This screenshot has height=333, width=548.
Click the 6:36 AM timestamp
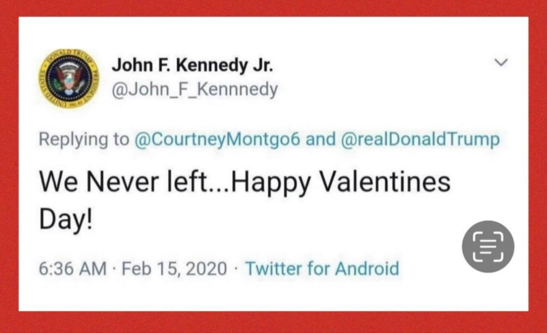(73, 268)
